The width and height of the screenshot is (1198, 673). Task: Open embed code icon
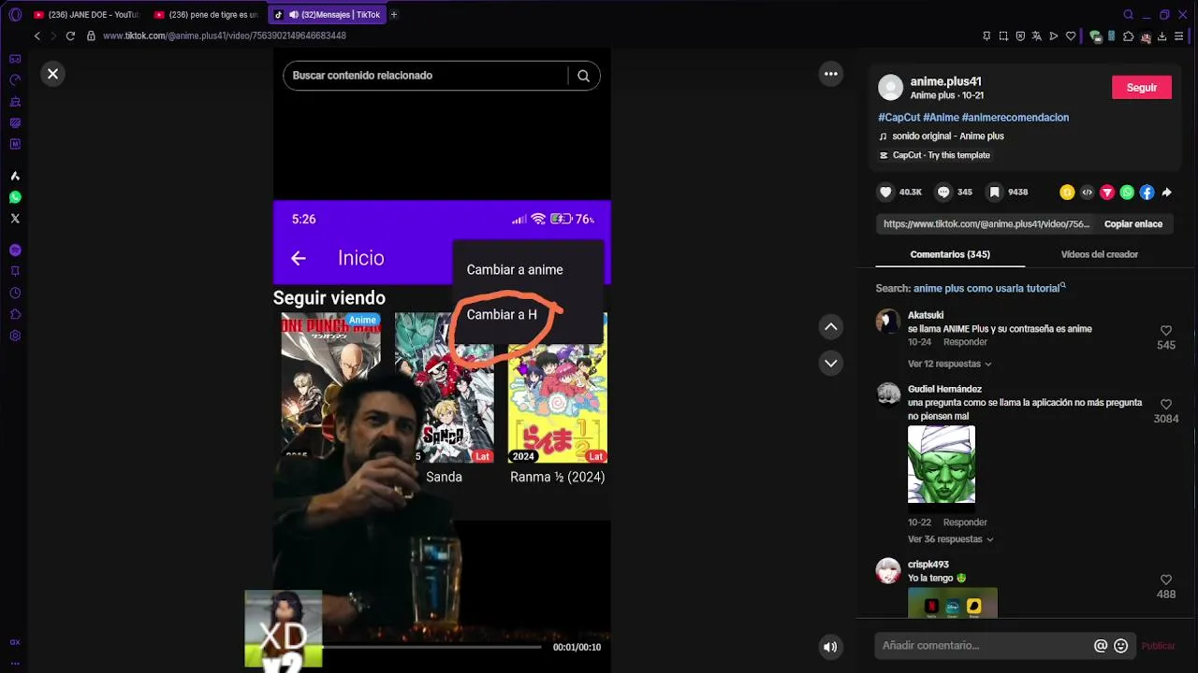pos(1087,193)
